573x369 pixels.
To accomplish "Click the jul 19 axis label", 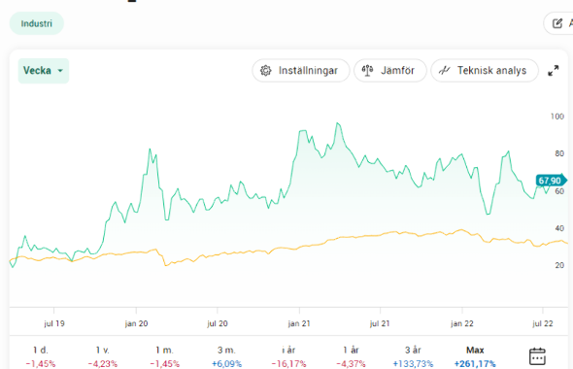I will click(x=54, y=323).
